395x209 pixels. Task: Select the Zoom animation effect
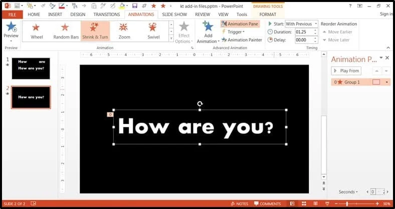[x=124, y=31]
